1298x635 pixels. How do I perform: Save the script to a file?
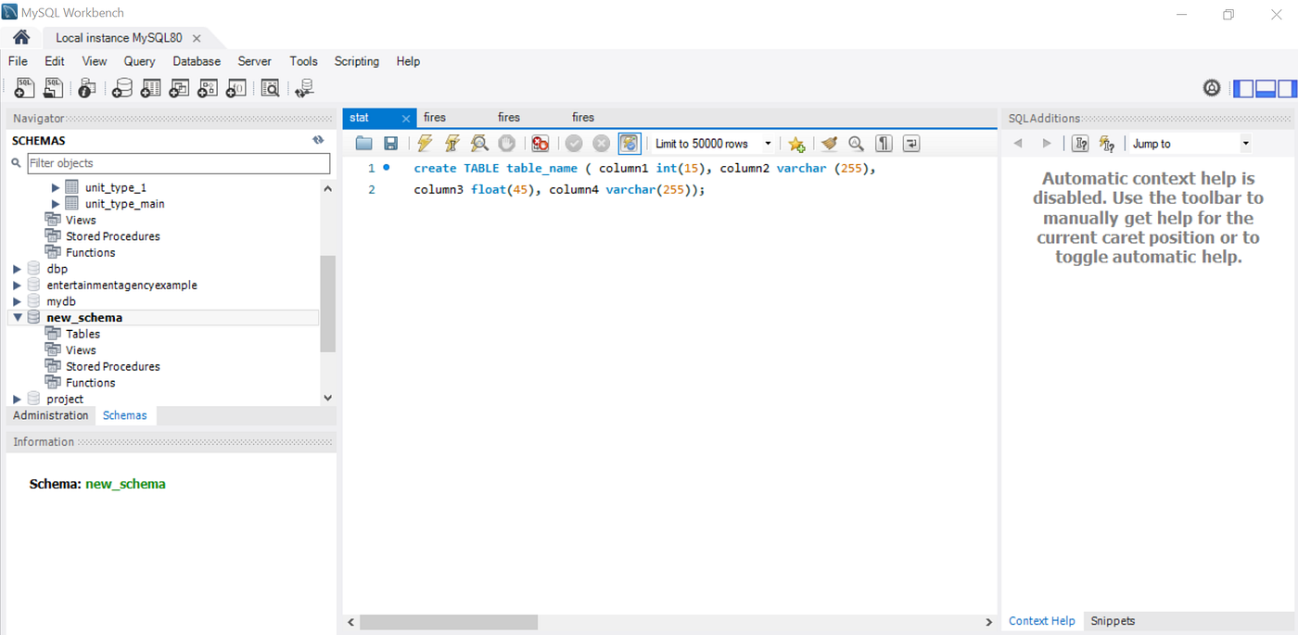391,144
